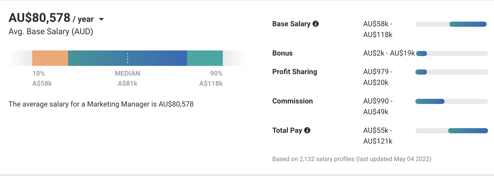Screen dimensions: 494x176
Task: Click the AU$80,578 salary heading
Action: 39,18
